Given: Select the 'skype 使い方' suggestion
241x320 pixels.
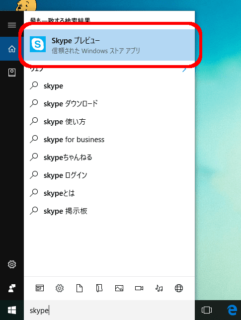Looking at the screenshot, I should (x=109, y=122).
